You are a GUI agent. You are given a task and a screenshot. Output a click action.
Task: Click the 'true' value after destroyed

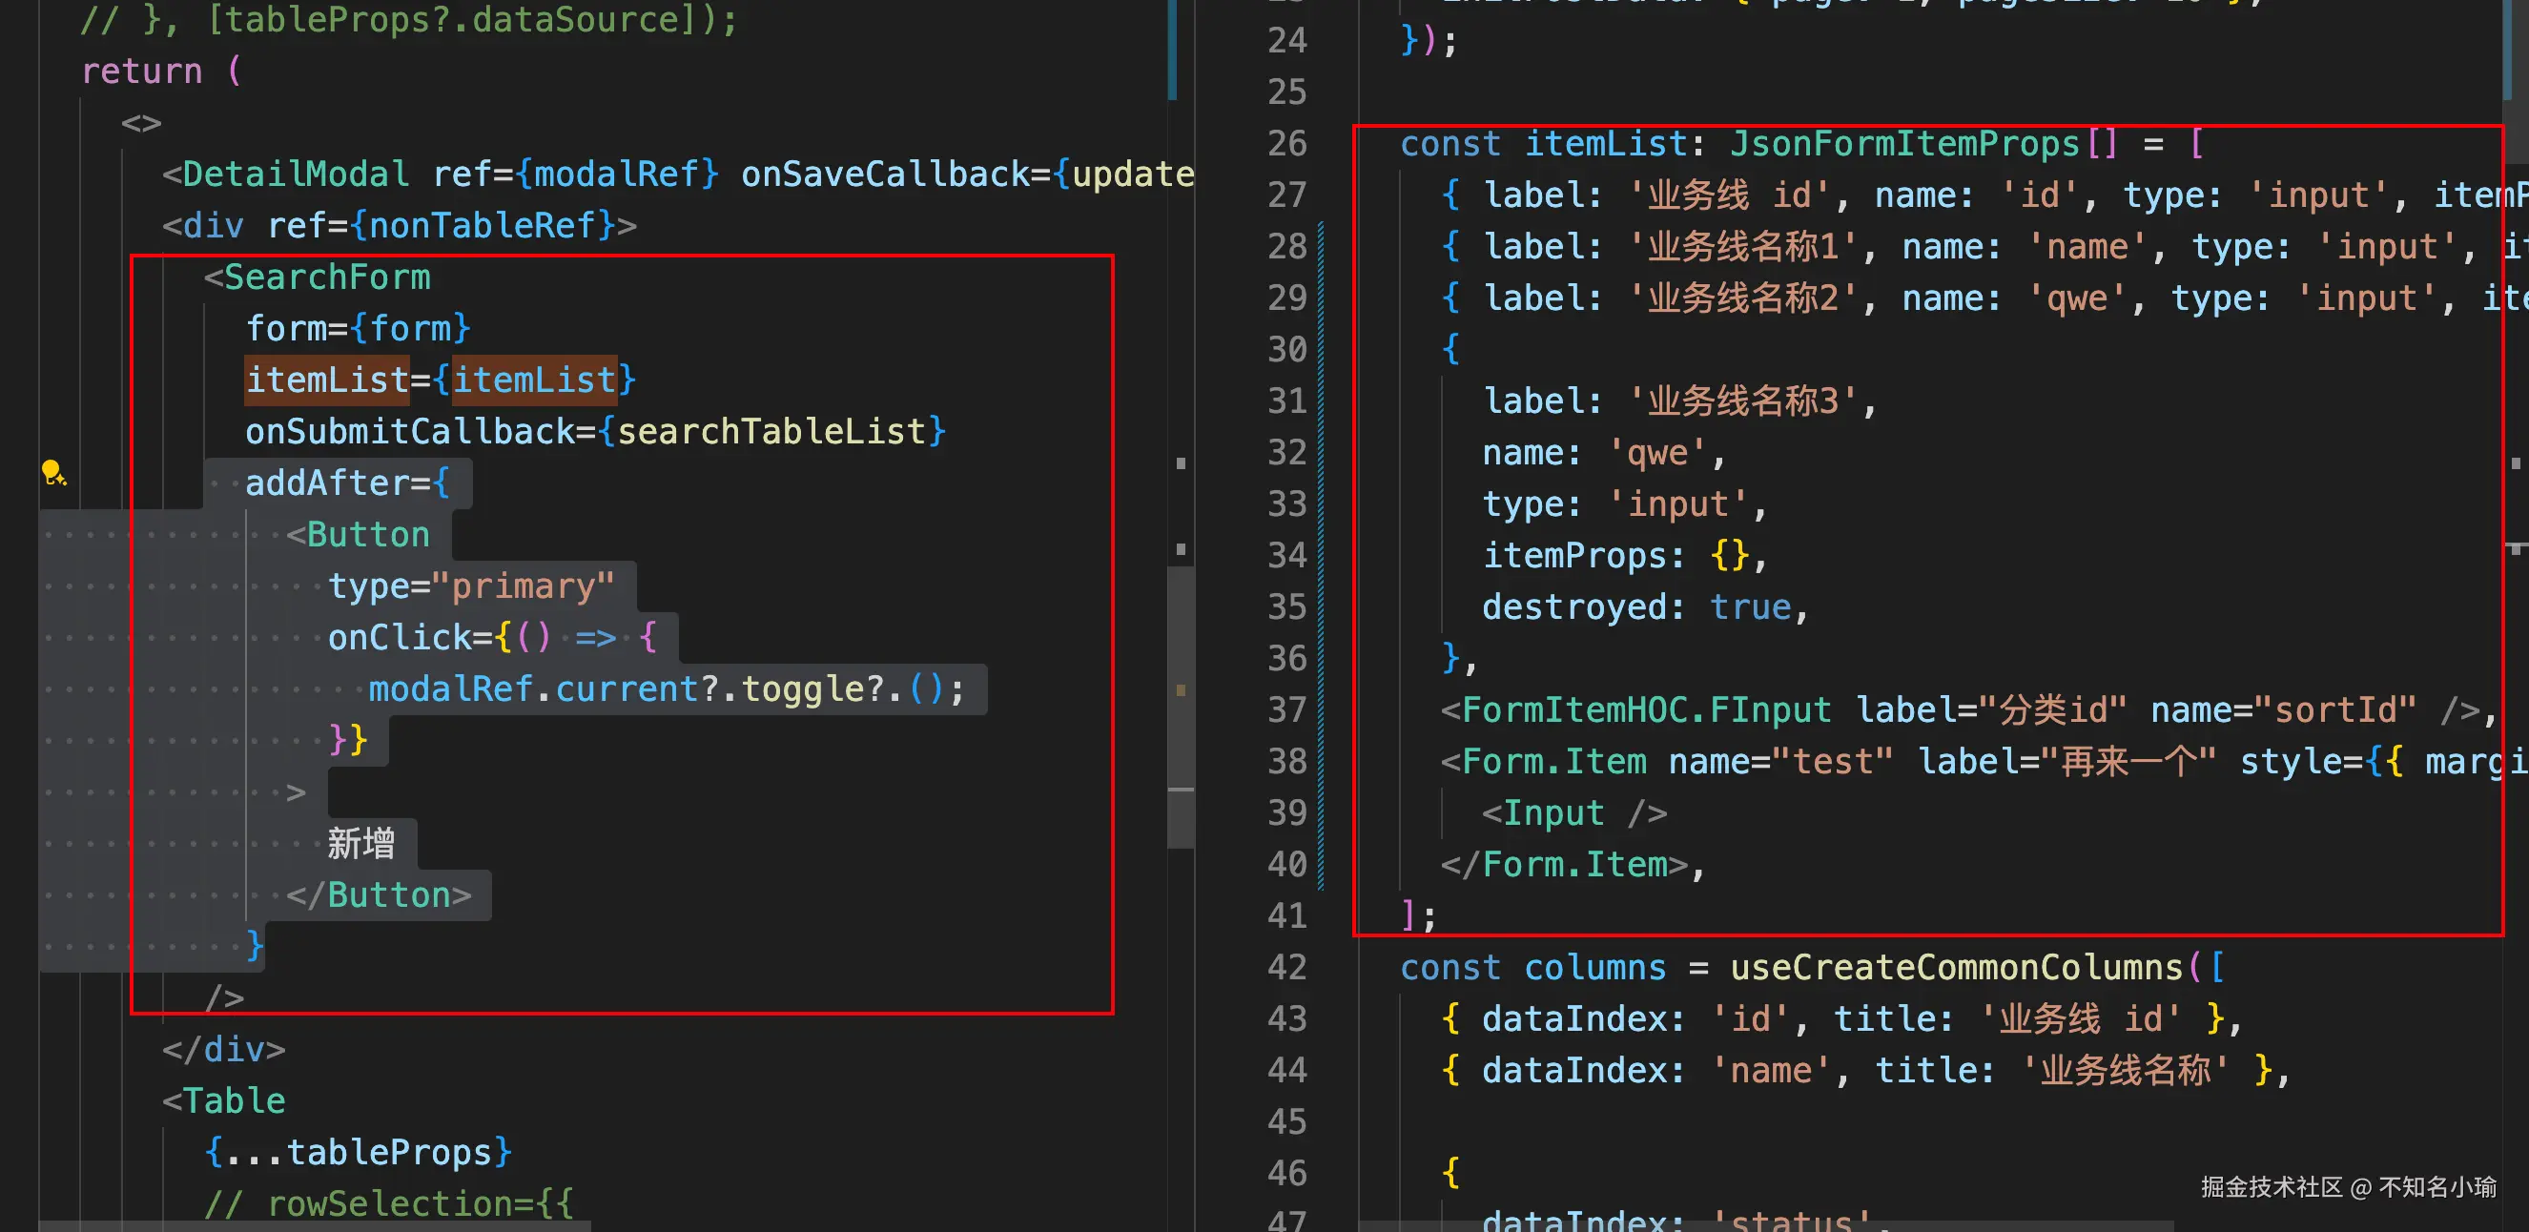[1750, 606]
